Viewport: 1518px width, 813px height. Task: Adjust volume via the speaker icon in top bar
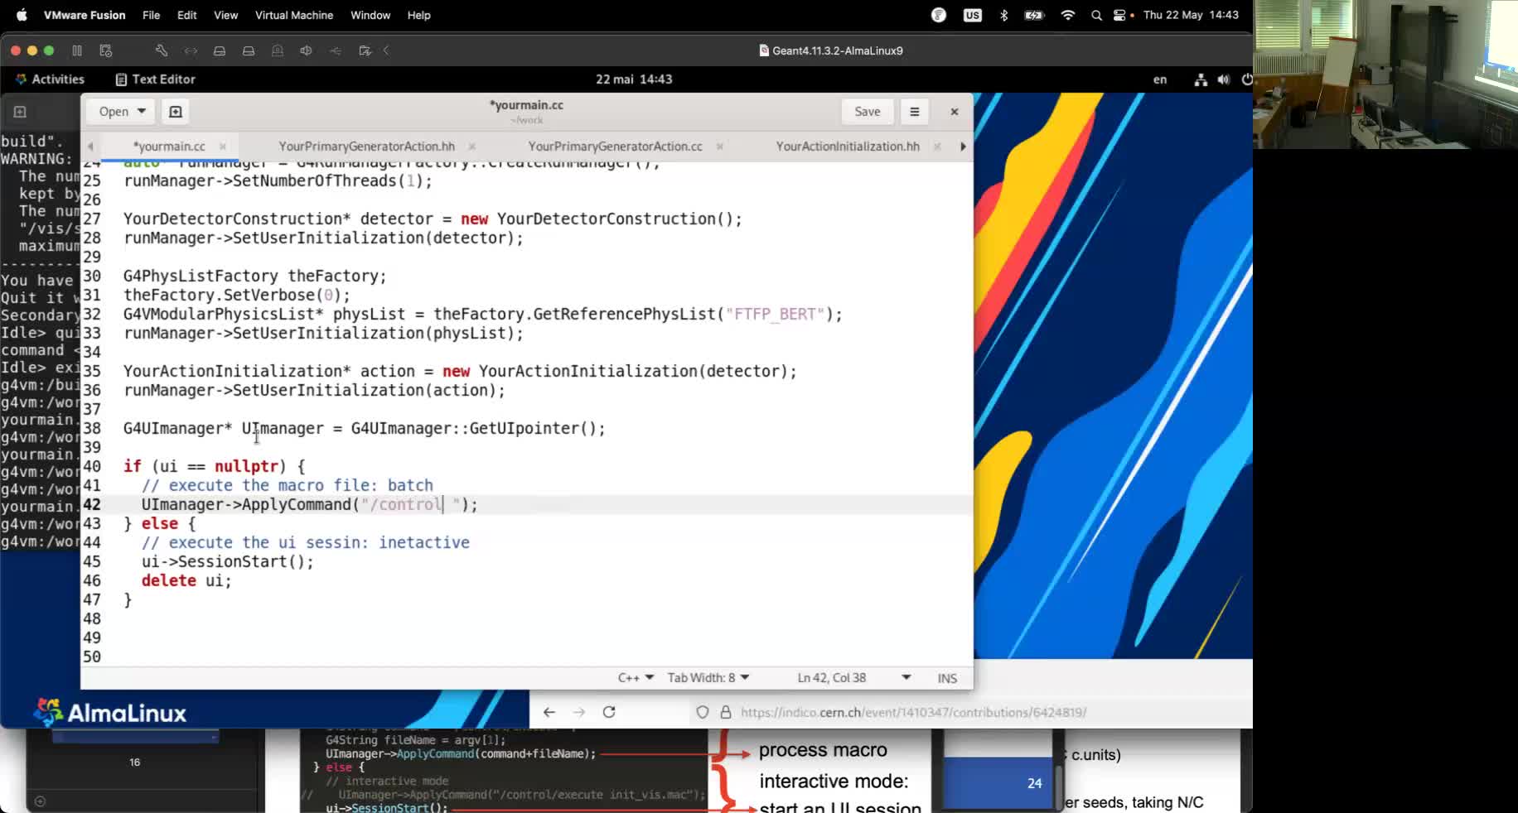pos(1224,79)
